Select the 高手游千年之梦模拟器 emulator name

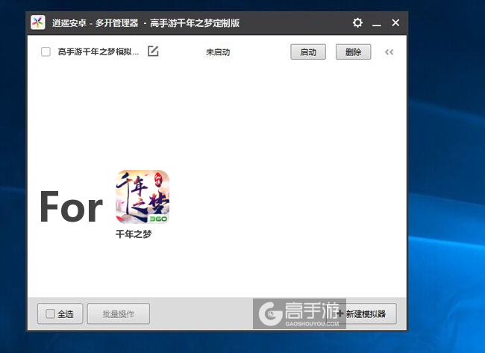pyautogui.click(x=98, y=52)
